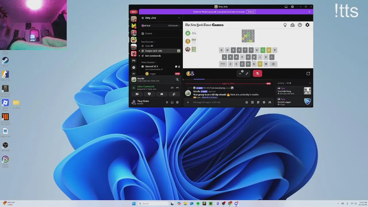Viewport: 368px width, 207px height.
Task: Open the Pikachu server icon
Action: coord(134,26)
